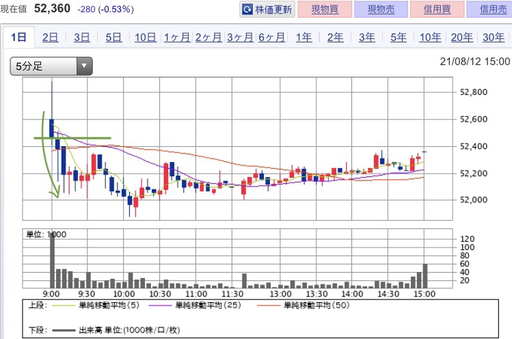Image resolution: width=512 pixels, height=339 pixels.
Task: Click the 52,800 price axis label
Action: pos(474,92)
